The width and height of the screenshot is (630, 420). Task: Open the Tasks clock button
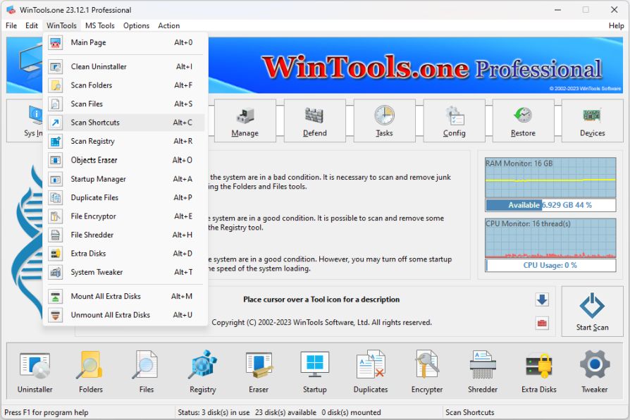click(x=384, y=121)
